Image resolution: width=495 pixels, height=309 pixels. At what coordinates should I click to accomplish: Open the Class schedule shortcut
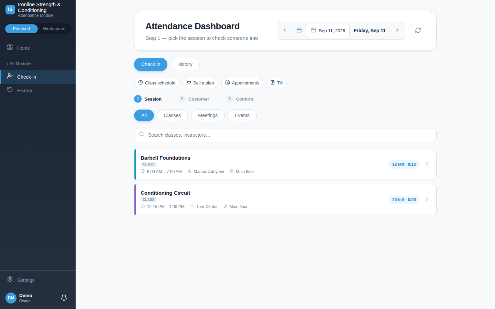click(x=157, y=83)
